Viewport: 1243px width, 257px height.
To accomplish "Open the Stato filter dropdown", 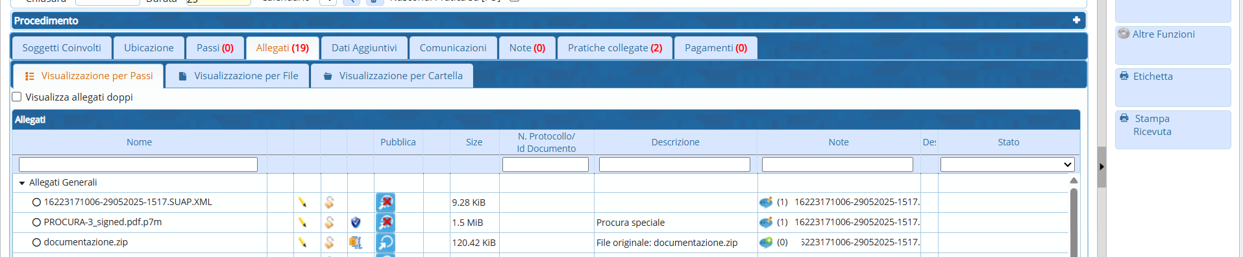I will click(1007, 165).
